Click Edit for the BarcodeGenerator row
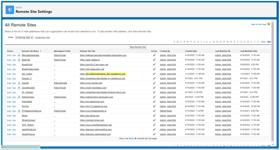 [x=9, y=56]
